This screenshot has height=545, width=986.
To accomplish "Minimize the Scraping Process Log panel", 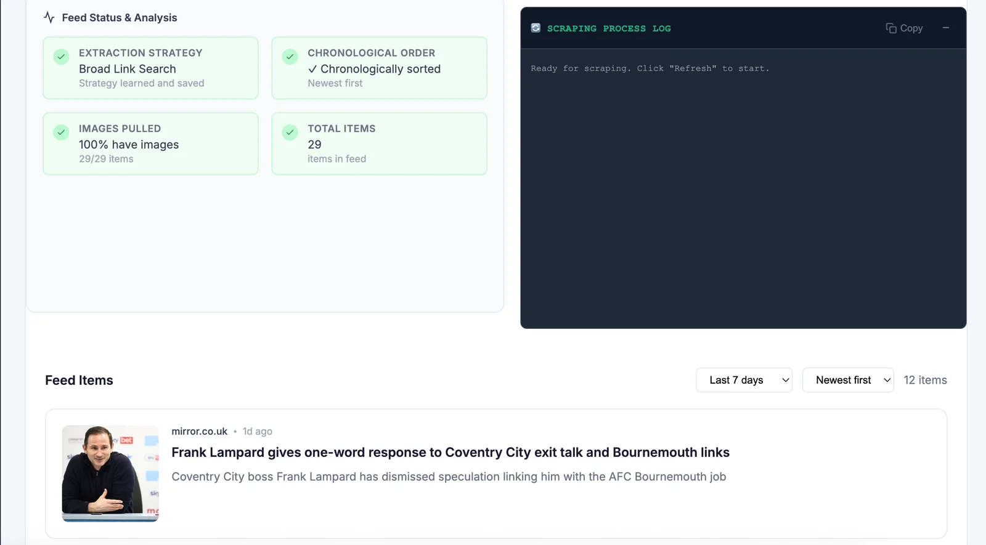I will click(x=945, y=28).
